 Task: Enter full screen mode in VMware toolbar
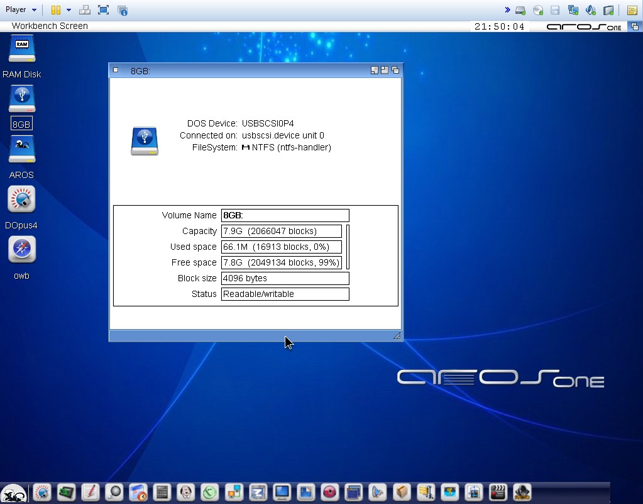coord(104,10)
